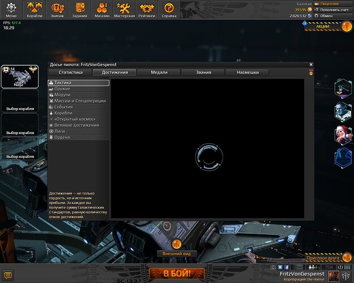Click the medal icon right of tabs
The width and height of the screenshot is (354, 283).
[x=311, y=72]
